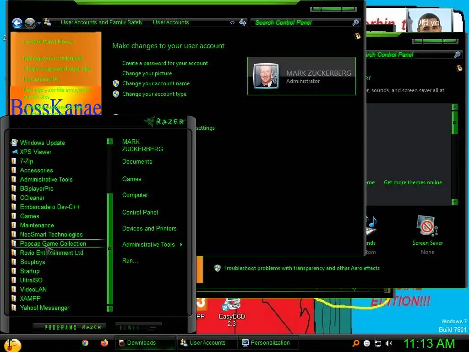Open Change your picture link
Image resolution: width=469 pixels, height=352 pixels.
(147, 73)
